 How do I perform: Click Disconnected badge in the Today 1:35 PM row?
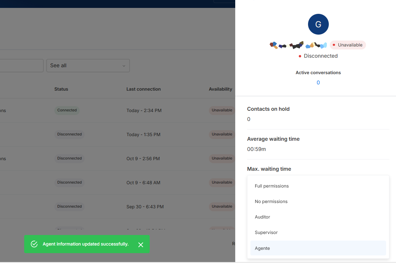click(x=70, y=134)
